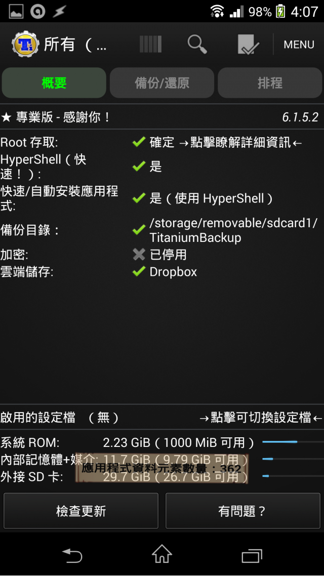Image resolution: width=324 pixels, height=576 pixels.
Task: Click the 檢查更新 button
Action: 81,511
